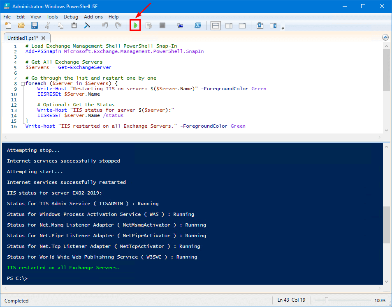Click the script pane scroll down arrow
This screenshot has height=307, width=392.
(386, 130)
